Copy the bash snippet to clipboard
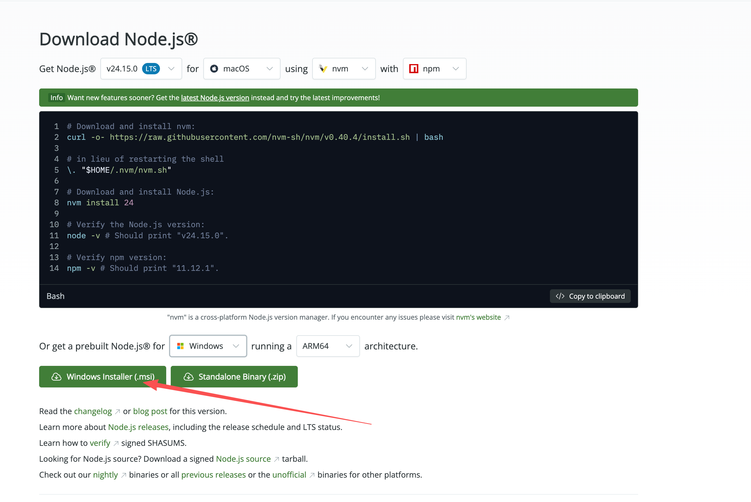The image size is (751, 502). tap(590, 296)
